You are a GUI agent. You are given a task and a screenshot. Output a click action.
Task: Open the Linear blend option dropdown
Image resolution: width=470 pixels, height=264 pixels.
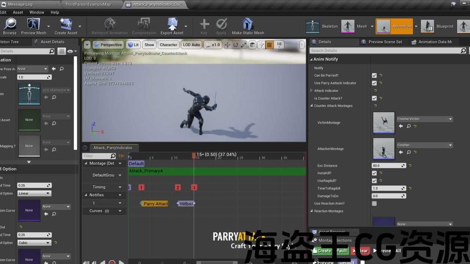click(34, 193)
